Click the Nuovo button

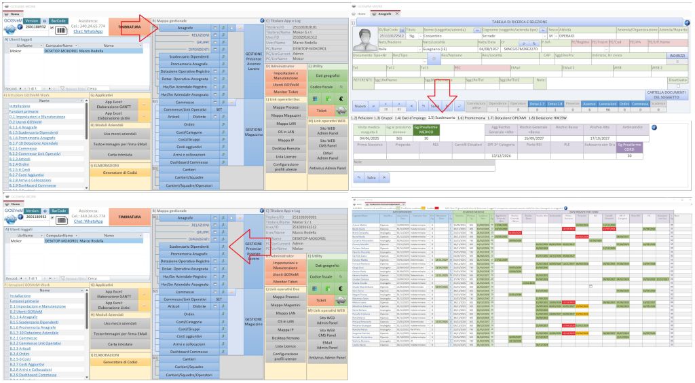360,106
